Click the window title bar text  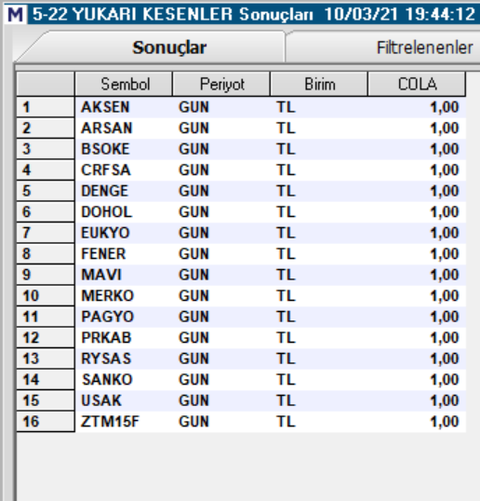coord(254,14)
